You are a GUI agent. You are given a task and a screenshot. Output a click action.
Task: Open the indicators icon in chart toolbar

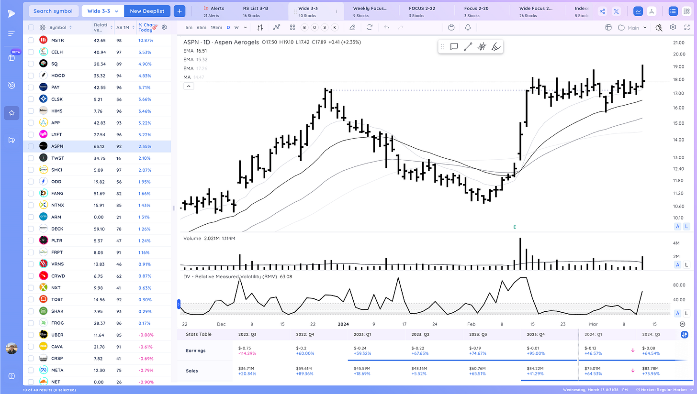click(x=277, y=27)
